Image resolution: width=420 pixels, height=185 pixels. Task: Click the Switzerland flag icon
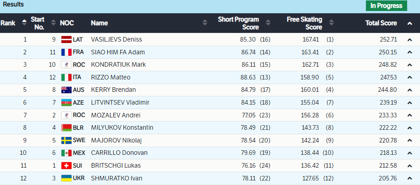pos(66,165)
